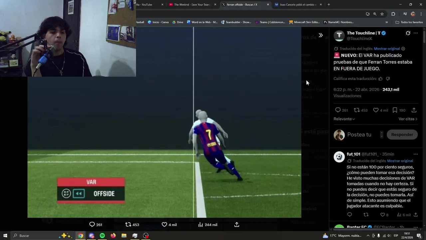
Task: Open Spotify from the taskbar
Action: 102,236
